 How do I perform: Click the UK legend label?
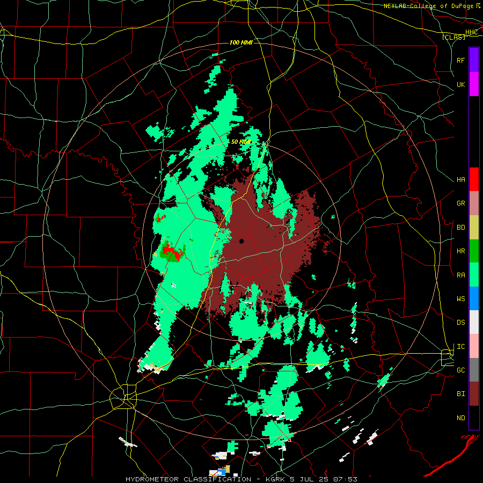coord(460,84)
